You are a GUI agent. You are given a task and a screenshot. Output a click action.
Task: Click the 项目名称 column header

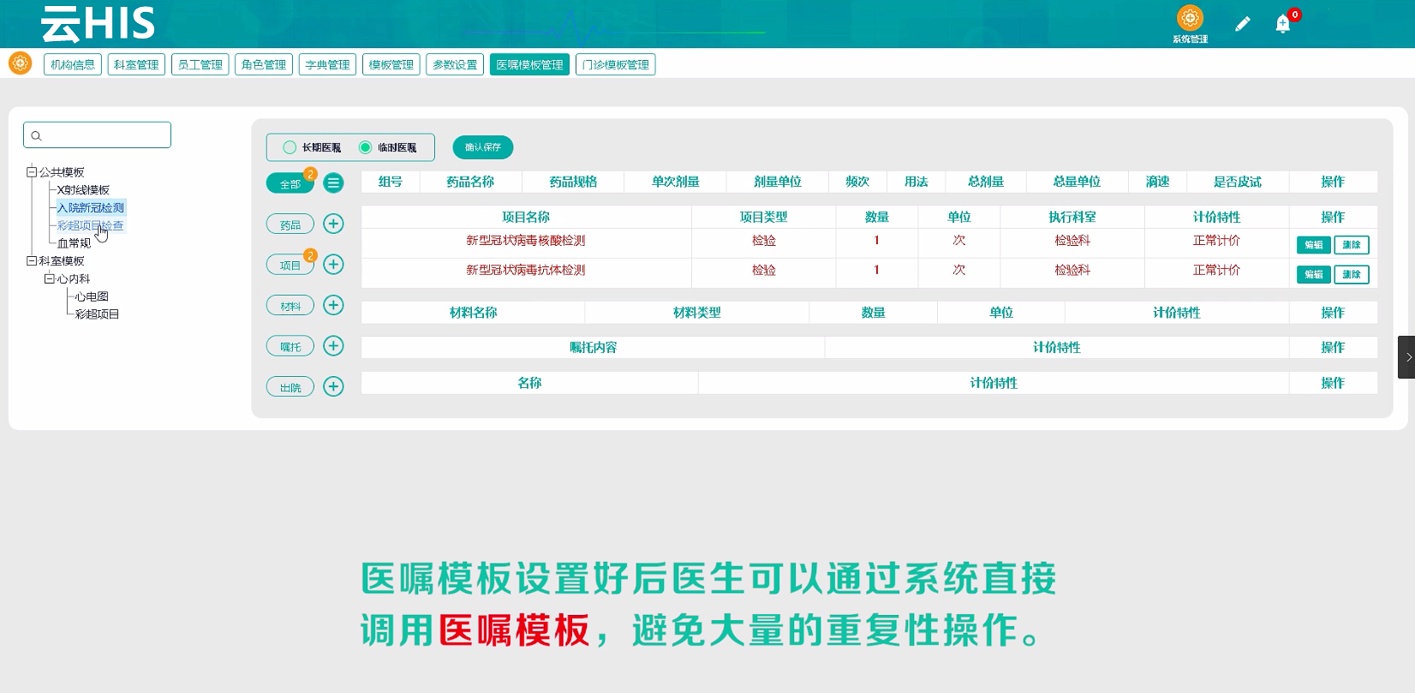point(526,217)
